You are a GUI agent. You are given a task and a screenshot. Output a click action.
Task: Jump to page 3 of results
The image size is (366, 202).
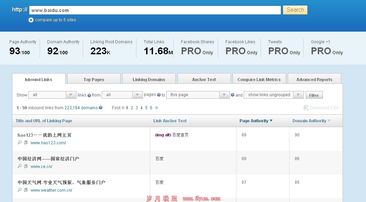click(x=136, y=108)
